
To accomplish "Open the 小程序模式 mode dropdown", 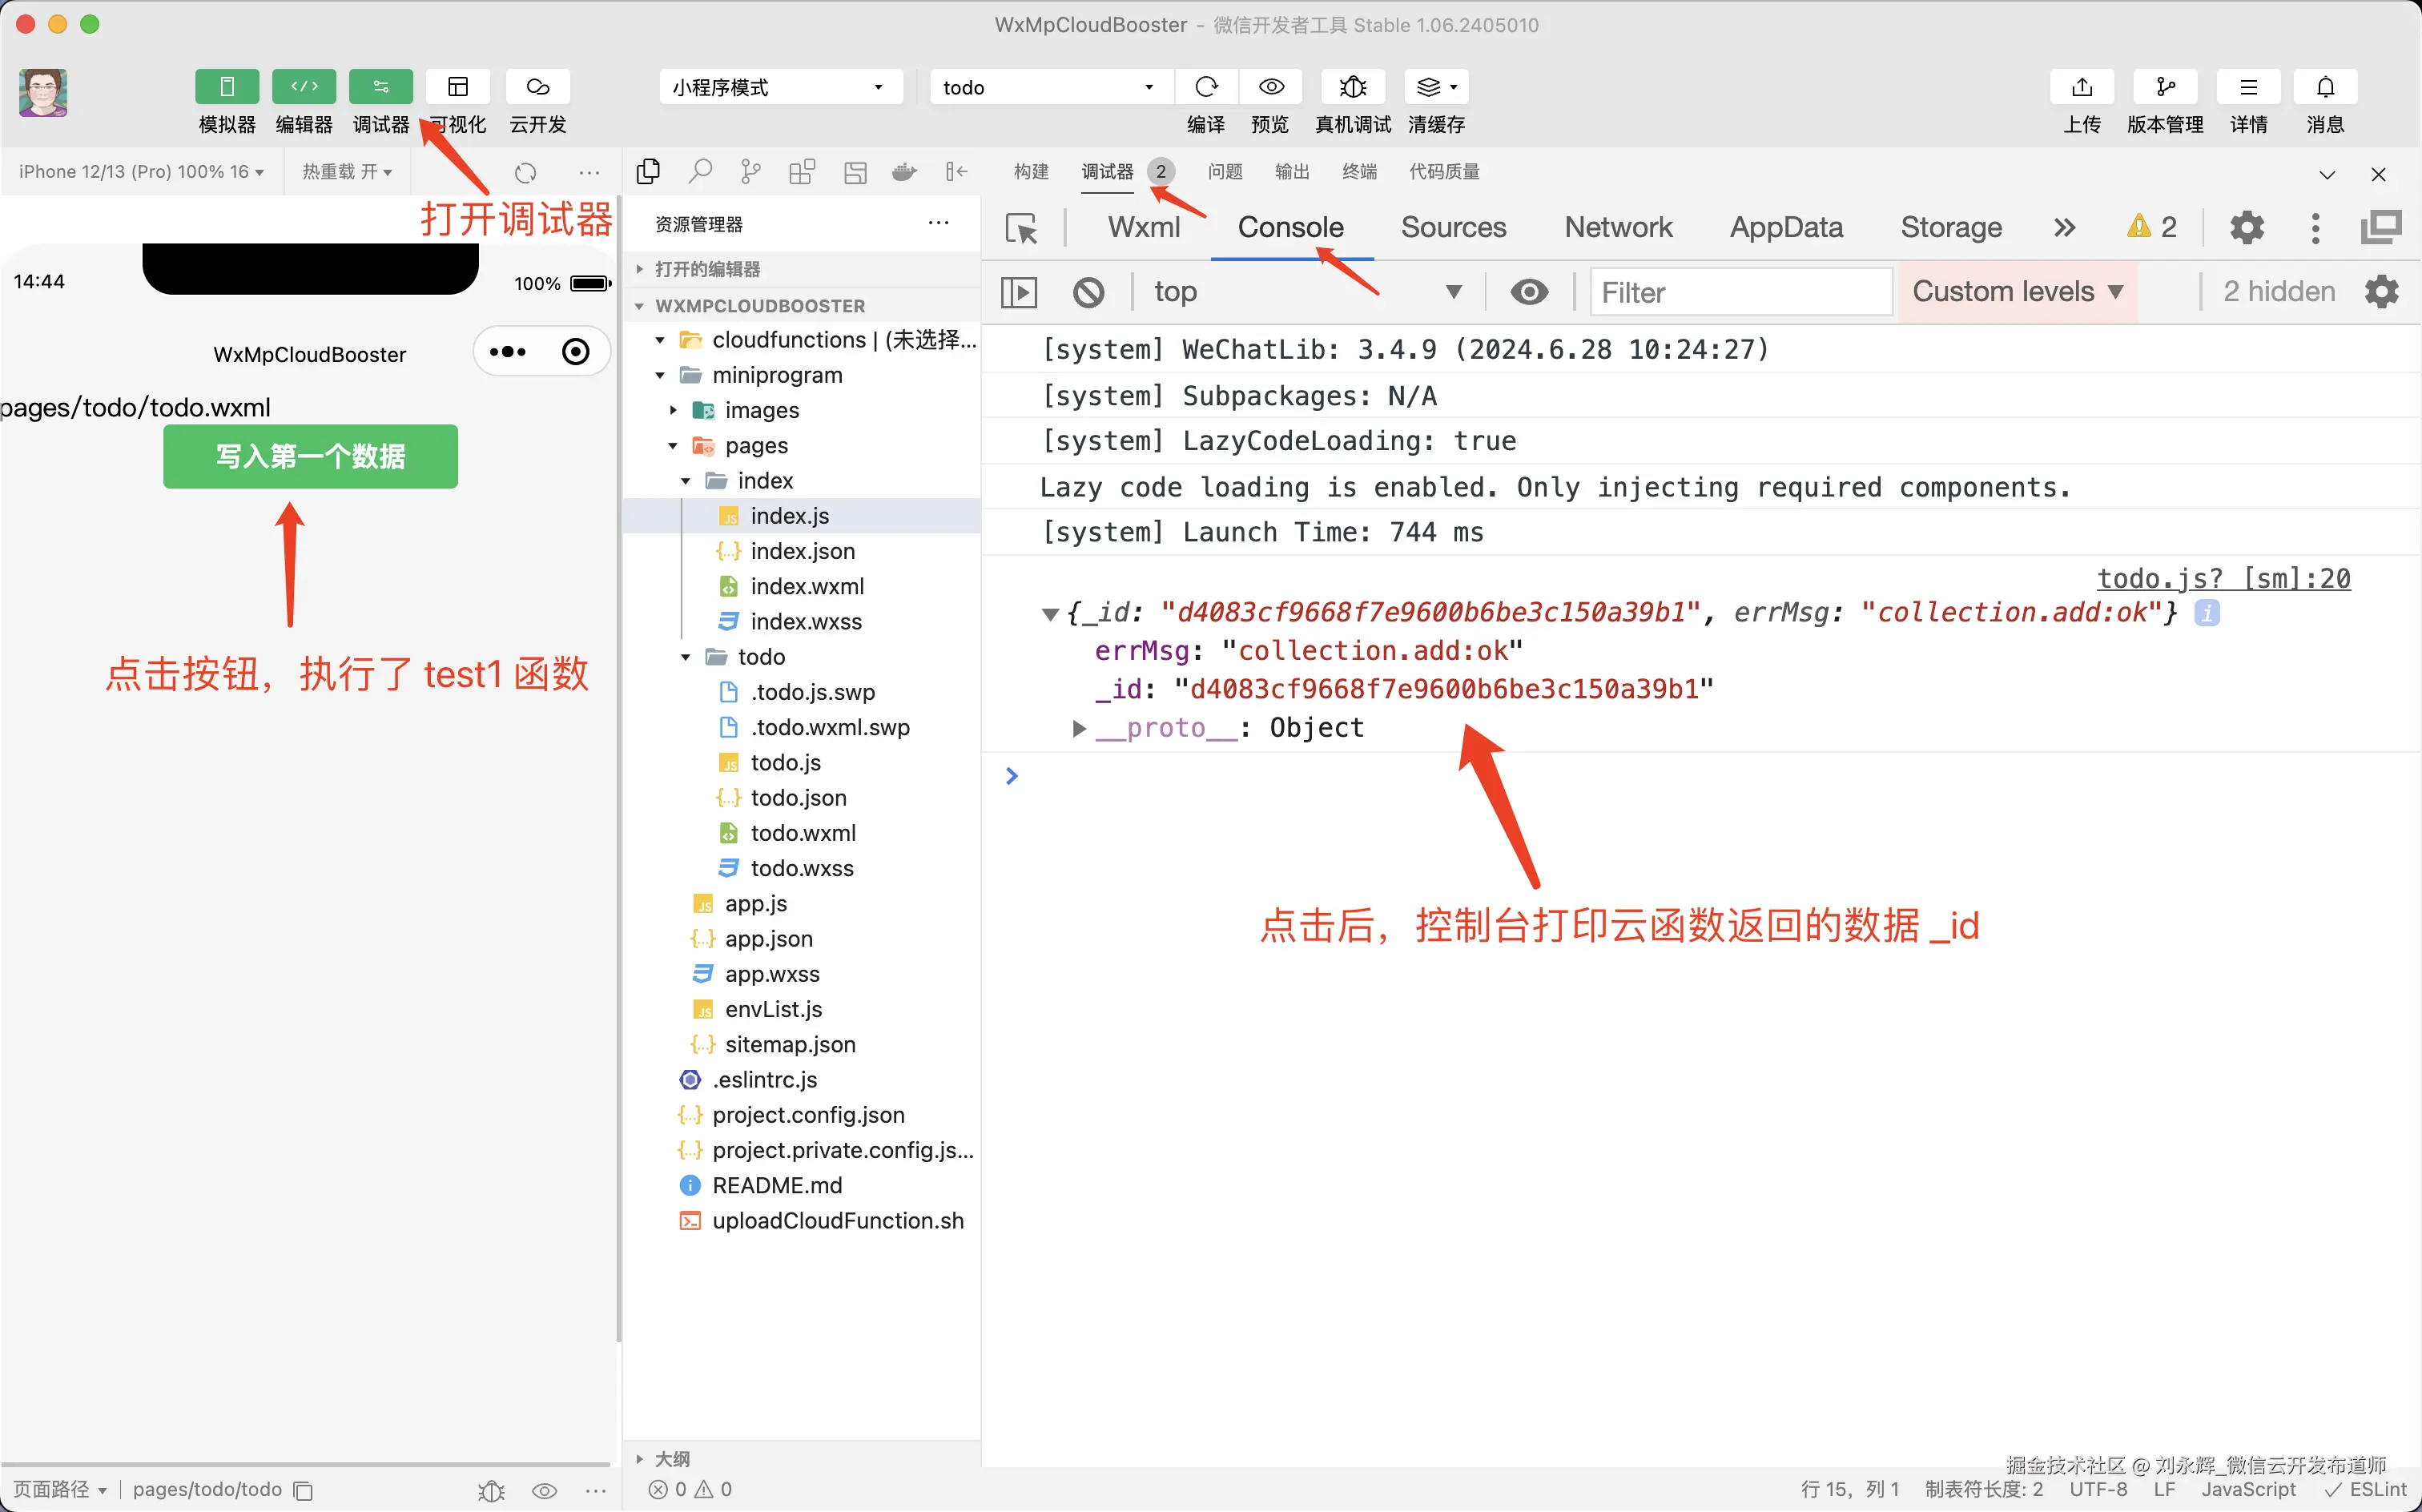I will coord(779,87).
